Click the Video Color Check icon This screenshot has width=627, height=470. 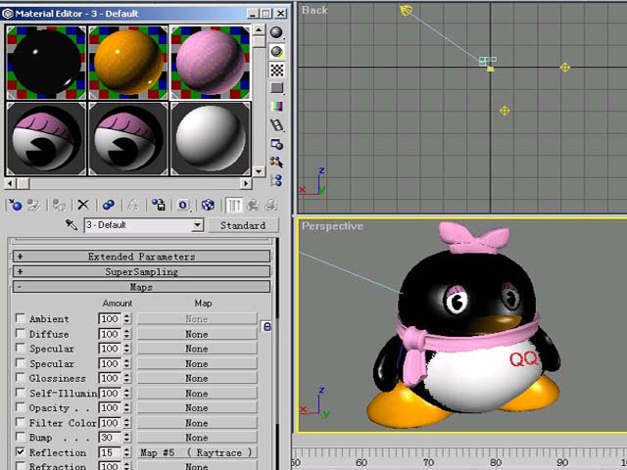tap(276, 107)
